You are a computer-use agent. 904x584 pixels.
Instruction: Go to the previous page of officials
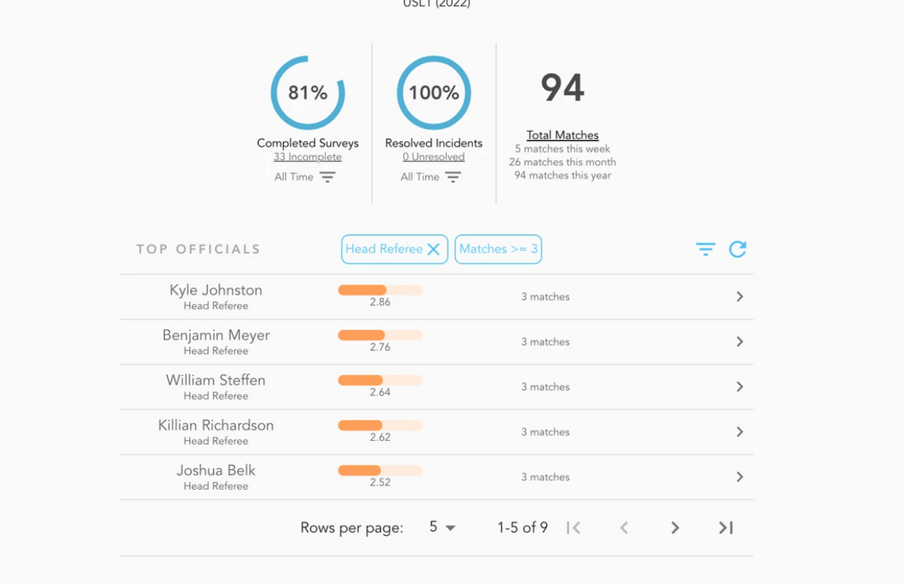click(624, 528)
